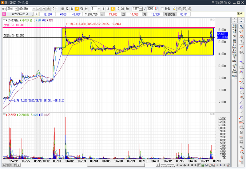Add the CCI indicator from side panel

point(234,36)
